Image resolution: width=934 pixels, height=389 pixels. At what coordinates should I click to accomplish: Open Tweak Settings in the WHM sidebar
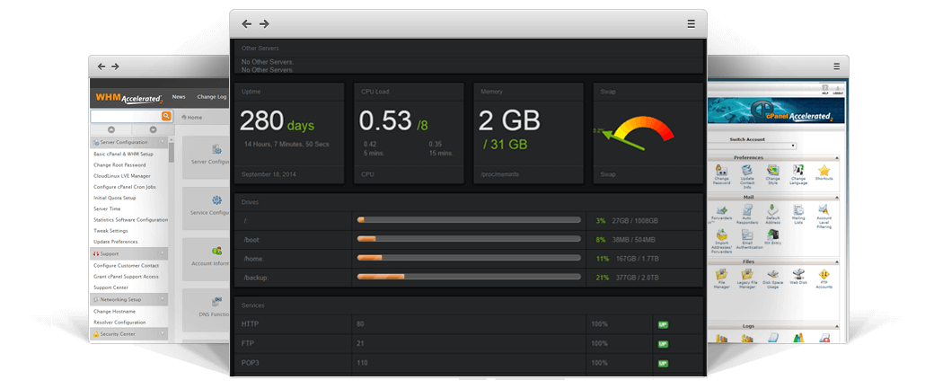click(110, 231)
